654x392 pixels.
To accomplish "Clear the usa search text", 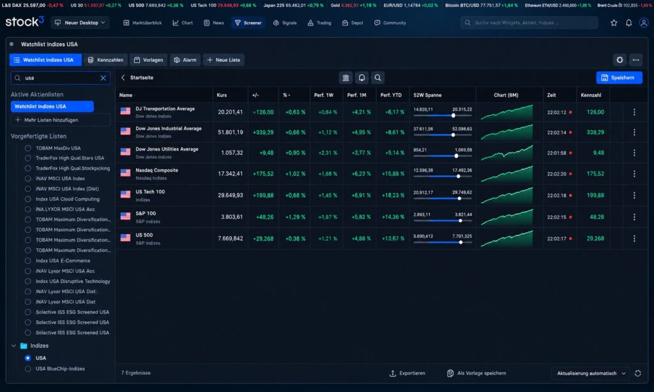I will point(103,78).
